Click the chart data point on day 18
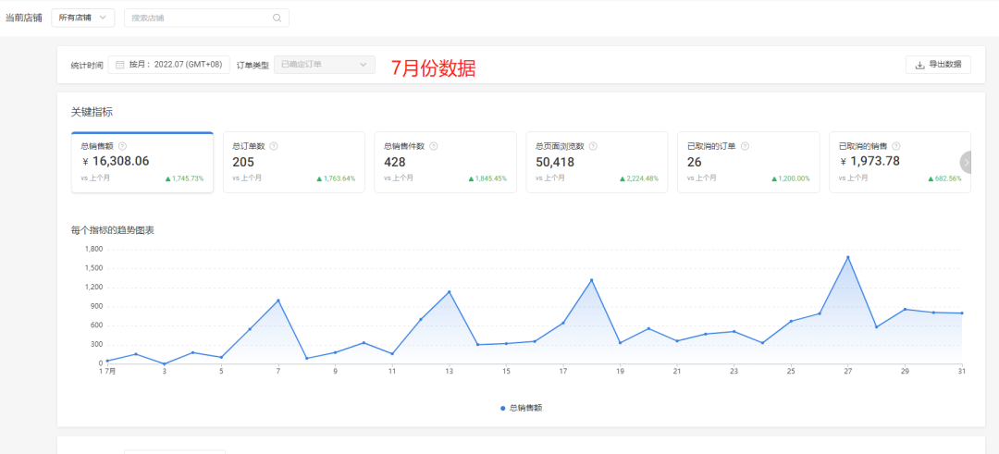The width and height of the screenshot is (999, 454). [x=591, y=280]
